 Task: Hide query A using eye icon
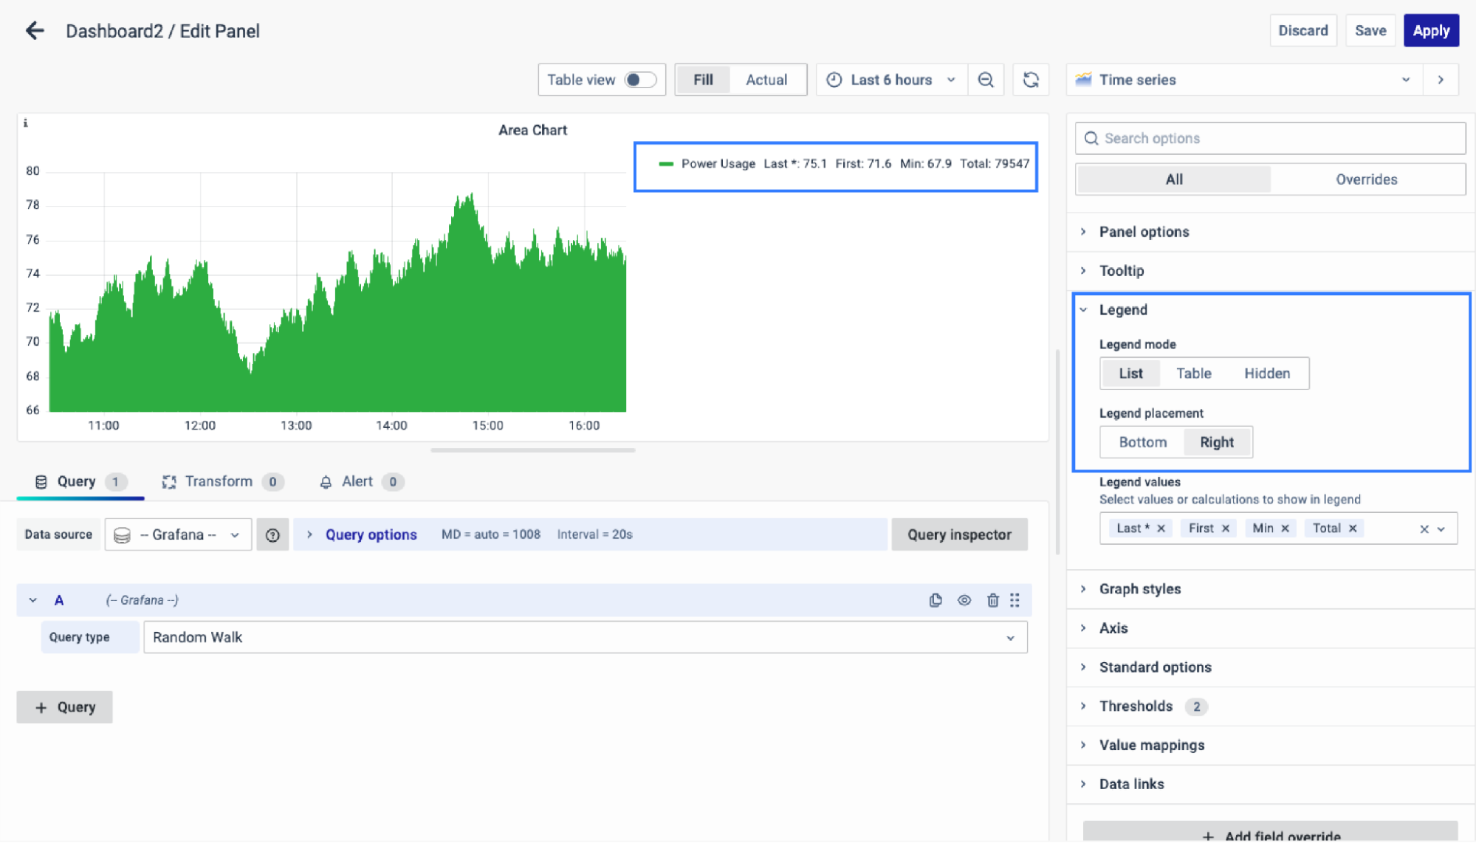(964, 600)
